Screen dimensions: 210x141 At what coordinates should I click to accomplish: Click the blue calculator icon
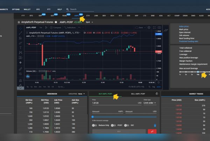pyautogui.click(x=155, y=125)
